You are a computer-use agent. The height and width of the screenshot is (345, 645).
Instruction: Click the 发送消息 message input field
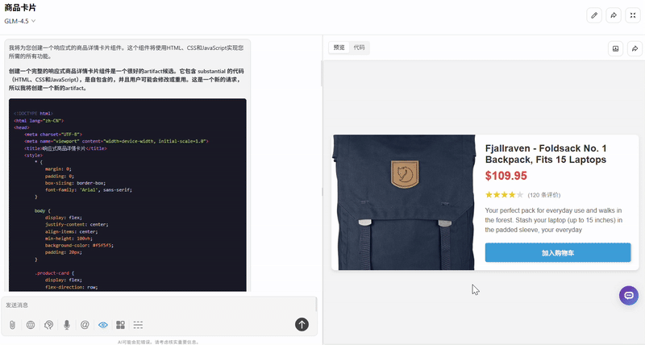click(159, 306)
